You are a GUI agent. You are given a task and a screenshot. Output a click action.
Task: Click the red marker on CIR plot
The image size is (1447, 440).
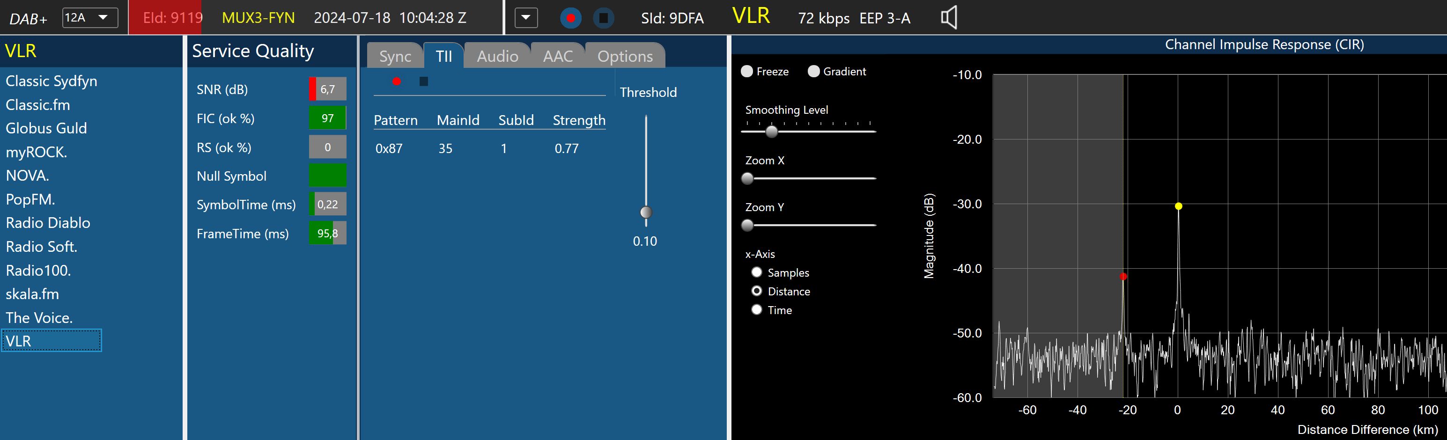pyautogui.click(x=1123, y=276)
